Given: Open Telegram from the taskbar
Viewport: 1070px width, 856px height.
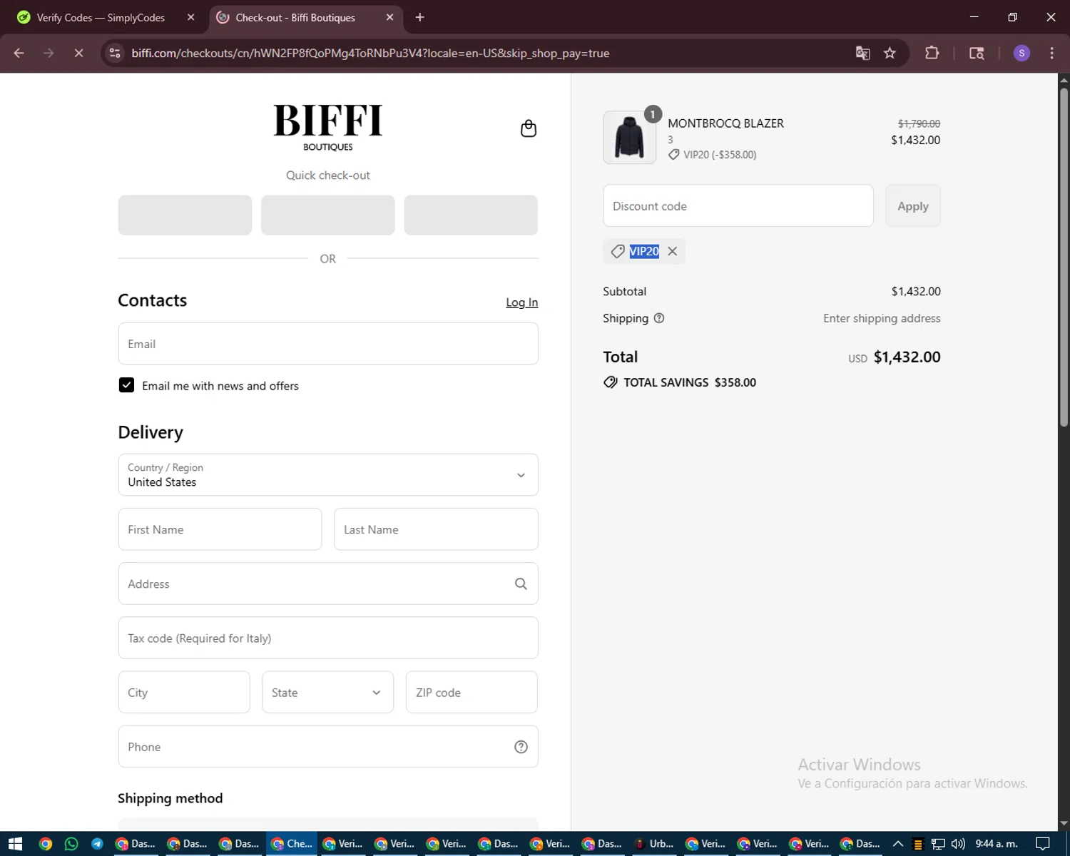Looking at the screenshot, I should (x=97, y=844).
